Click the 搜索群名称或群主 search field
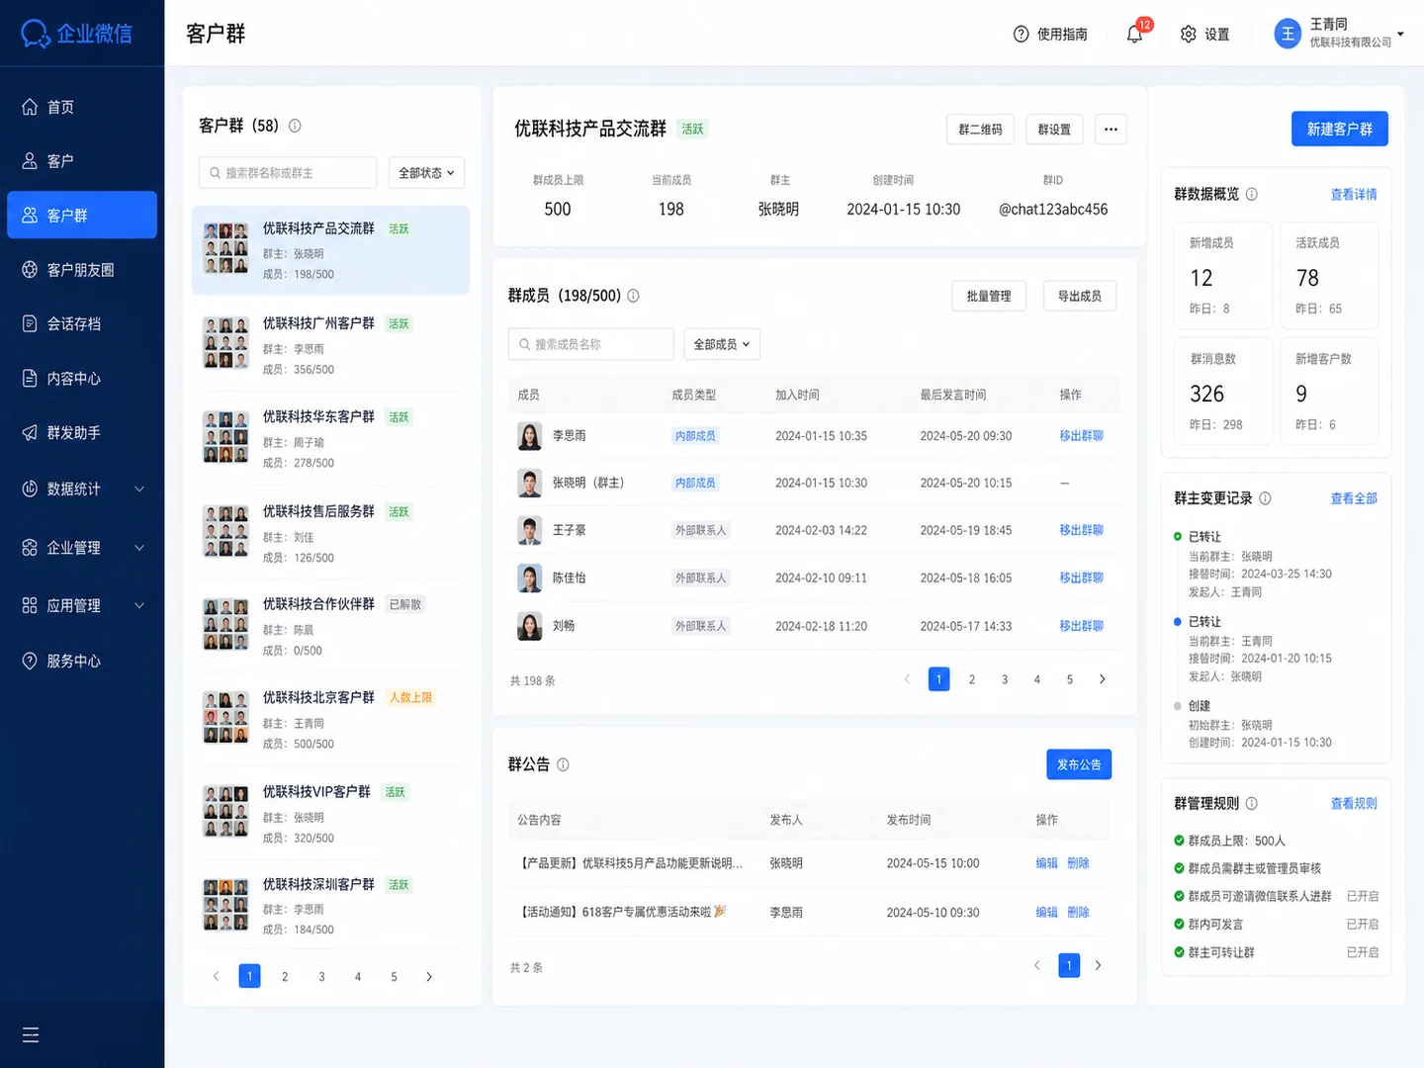Viewport: 1424px width, 1068px height. click(288, 173)
